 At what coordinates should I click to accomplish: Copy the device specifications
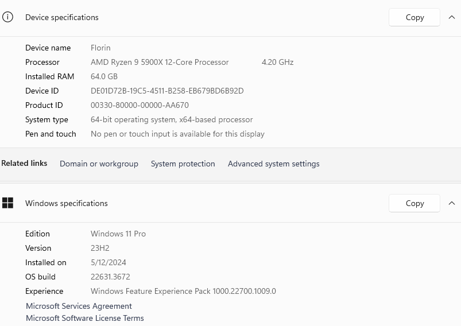[x=414, y=17]
